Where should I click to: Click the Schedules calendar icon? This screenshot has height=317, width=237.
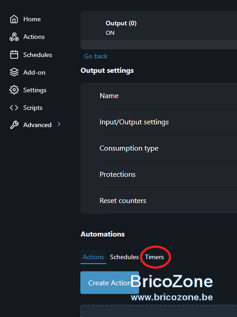click(x=14, y=55)
